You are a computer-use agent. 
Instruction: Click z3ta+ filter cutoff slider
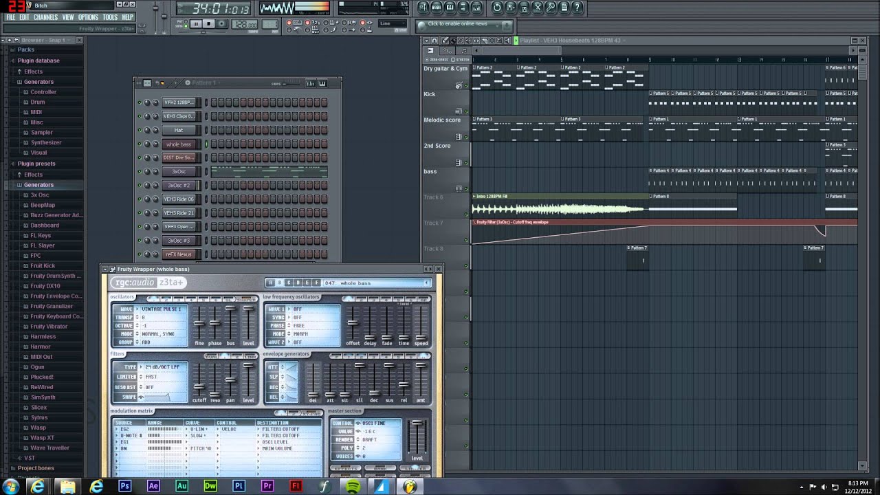199,386
